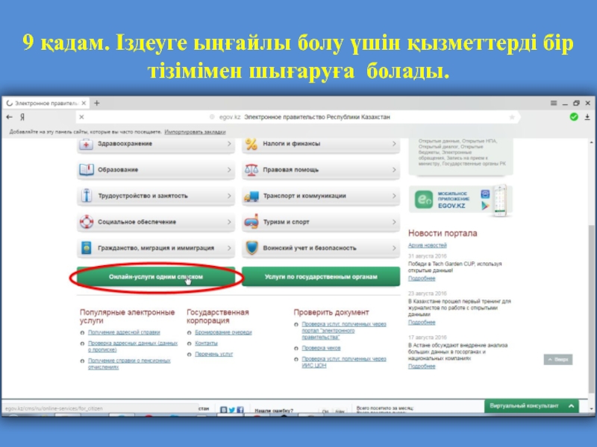Expand Правовая помощь chevron
Viewport: 597px width, 447px height.
pyautogui.click(x=394, y=170)
